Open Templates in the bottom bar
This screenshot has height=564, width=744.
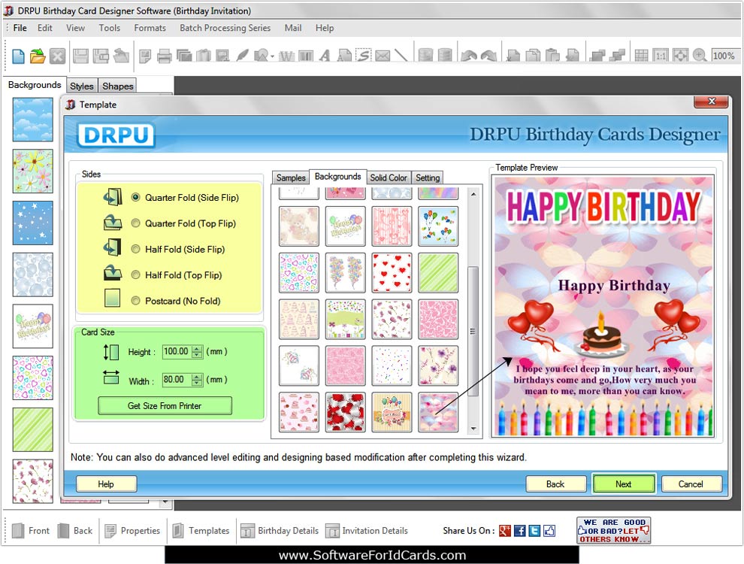(x=201, y=531)
